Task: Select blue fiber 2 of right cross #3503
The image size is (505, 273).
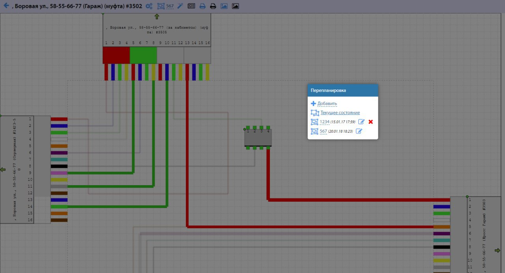Action: 442,206
